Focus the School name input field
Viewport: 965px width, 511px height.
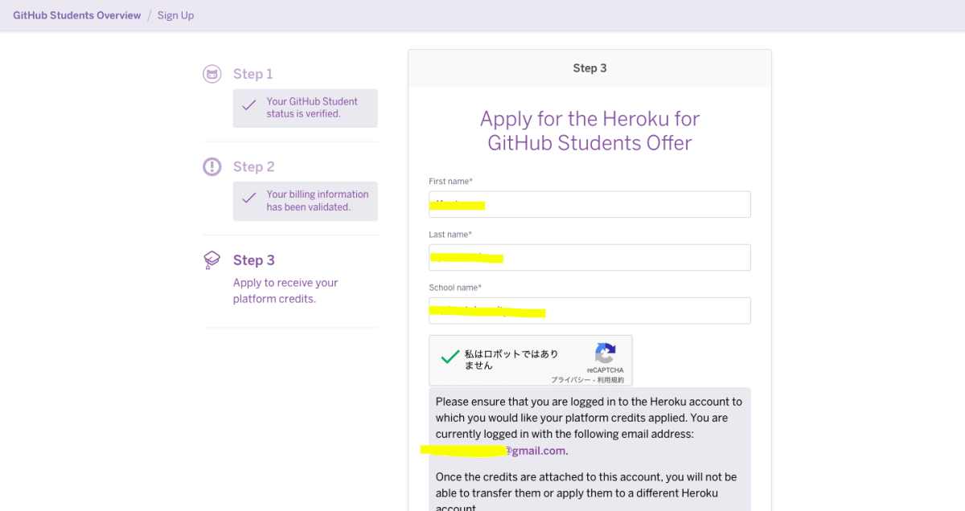pos(589,310)
